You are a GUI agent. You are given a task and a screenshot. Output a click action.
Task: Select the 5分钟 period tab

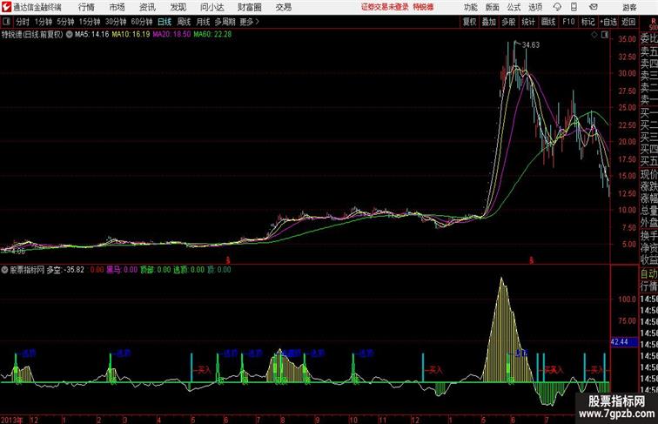(65, 22)
